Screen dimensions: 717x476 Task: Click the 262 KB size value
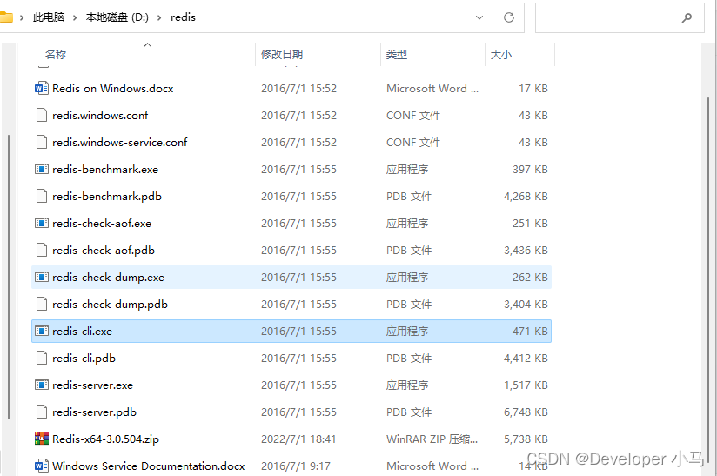coord(530,277)
